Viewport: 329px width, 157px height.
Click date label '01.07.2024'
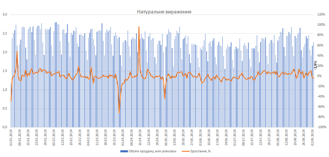(235, 137)
